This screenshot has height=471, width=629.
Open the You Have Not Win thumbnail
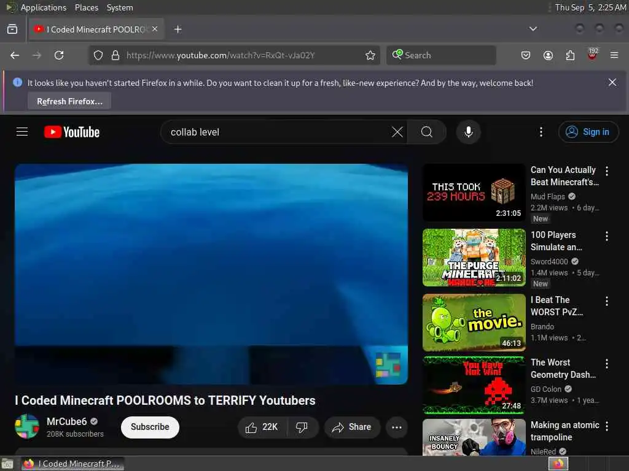pos(474,385)
